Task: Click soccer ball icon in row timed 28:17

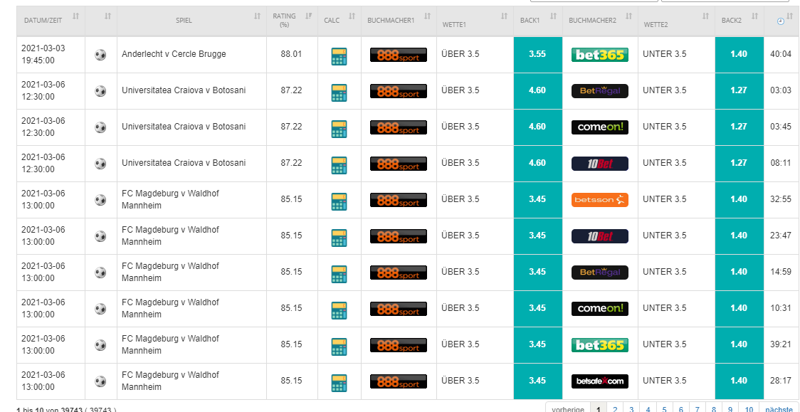Action: [x=100, y=381]
